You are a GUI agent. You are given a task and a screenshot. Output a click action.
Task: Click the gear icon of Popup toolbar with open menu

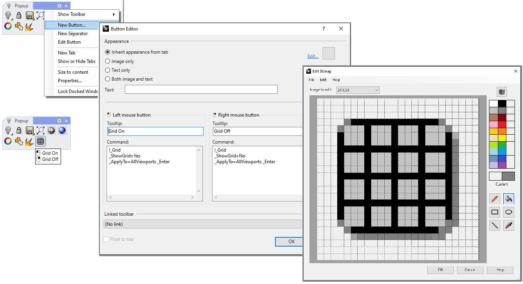pyautogui.click(x=59, y=6)
